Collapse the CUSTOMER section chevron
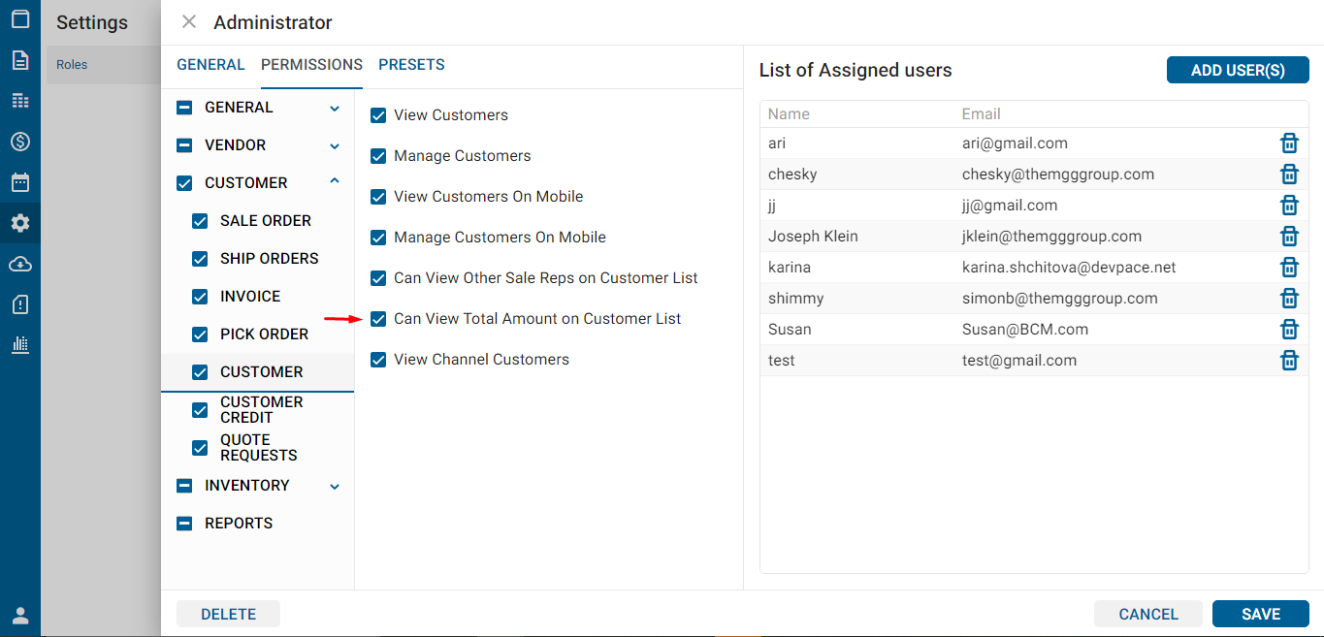Viewport: 1324px width, 637px height. [335, 181]
